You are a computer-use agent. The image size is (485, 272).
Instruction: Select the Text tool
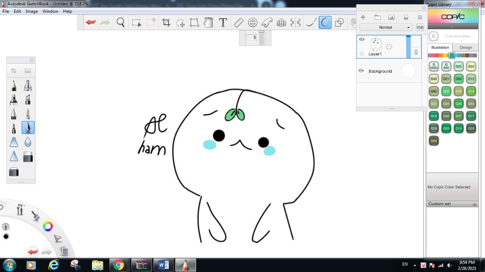(223, 22)
